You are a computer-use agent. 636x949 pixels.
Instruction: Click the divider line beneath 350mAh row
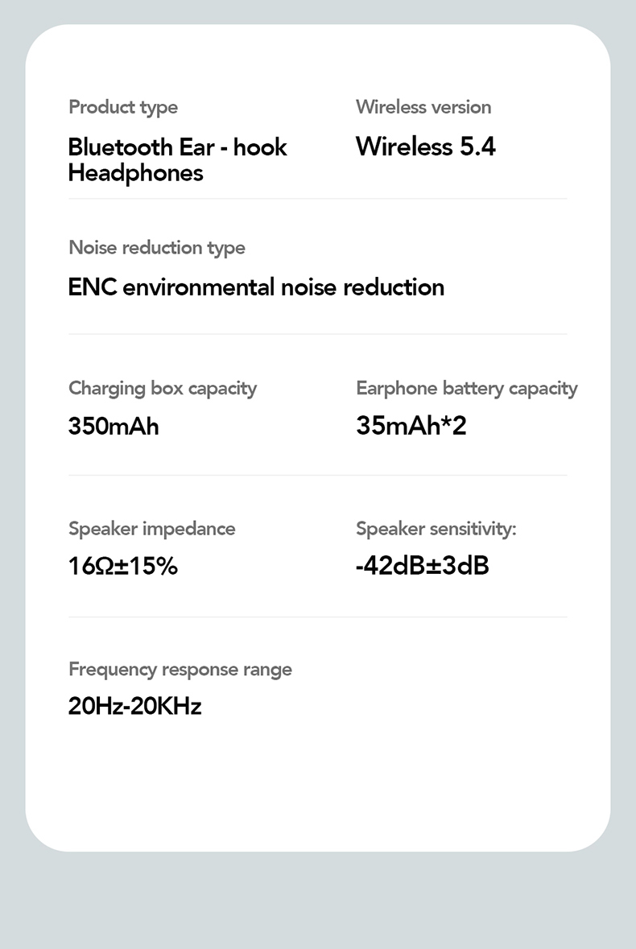tap(317, 475)
